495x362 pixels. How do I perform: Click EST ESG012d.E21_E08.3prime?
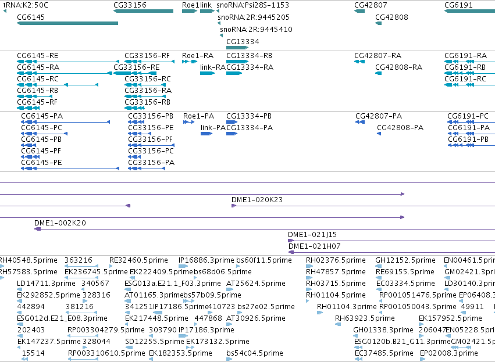(x=62, y=318)
